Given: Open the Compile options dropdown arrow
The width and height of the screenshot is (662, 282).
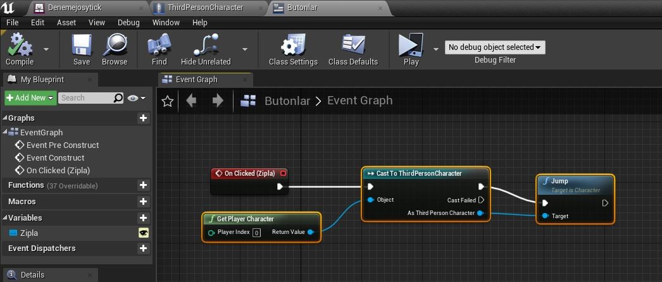Looking at the screenshot, I should pyautogui.click(x=46, y=49).
